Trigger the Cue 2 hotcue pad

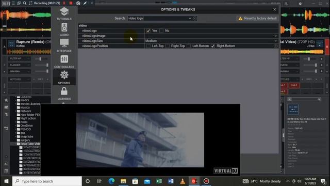(x=294, y=85)
